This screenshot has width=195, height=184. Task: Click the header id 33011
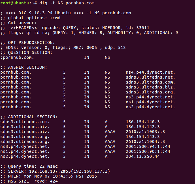tap(137, 28)
